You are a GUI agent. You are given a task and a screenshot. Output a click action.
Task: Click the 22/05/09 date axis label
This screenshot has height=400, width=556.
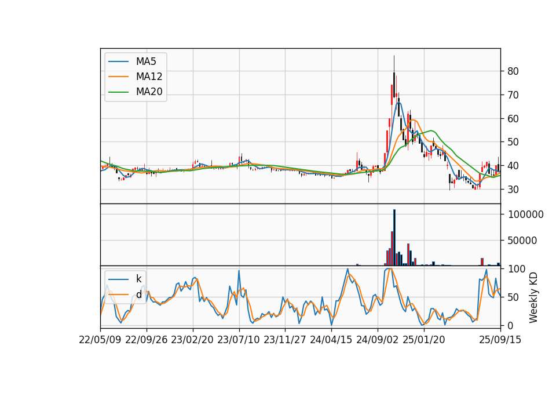coord(100,340)
